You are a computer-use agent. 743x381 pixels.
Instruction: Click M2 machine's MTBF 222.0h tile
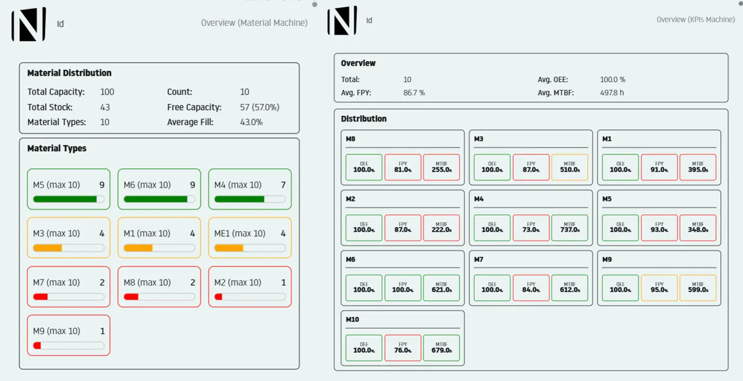pyautogui.click(x=441, y=228)
